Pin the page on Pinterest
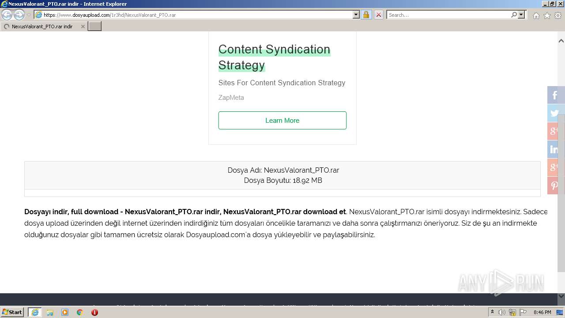This screenshot has width=565, height=318. coord(555,185)
